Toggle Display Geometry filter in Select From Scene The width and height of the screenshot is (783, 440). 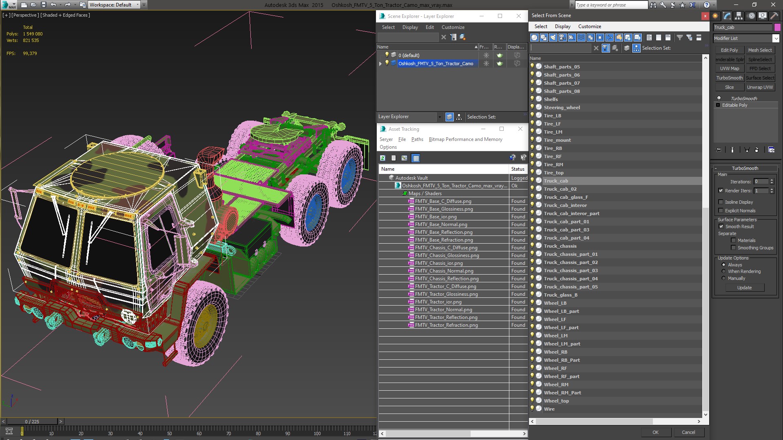pos(534,37)
